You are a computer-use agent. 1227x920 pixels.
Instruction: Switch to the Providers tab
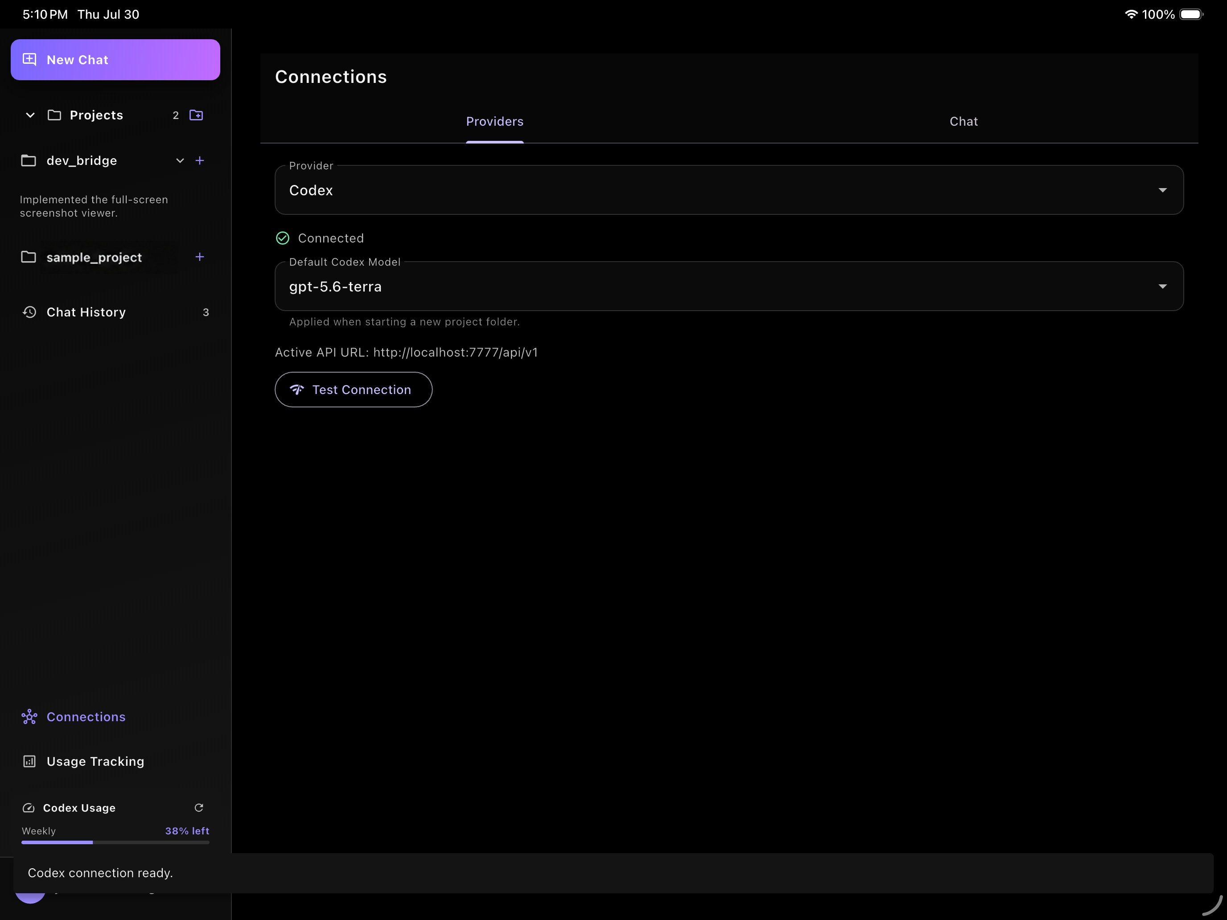(x=495, y=121)
